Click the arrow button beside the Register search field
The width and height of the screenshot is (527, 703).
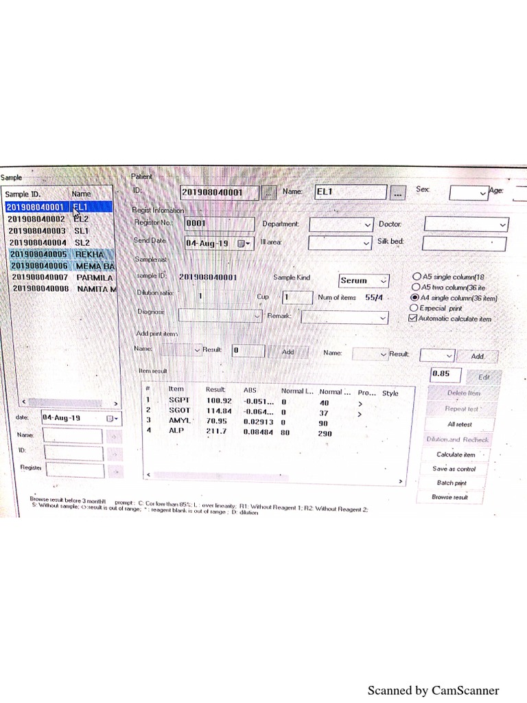point(115,472)
